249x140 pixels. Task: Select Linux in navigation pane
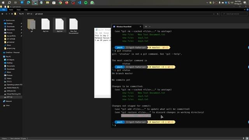(7, 105)
